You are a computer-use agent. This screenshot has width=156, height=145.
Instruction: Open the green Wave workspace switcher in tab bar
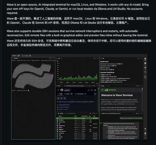(18, 56)
